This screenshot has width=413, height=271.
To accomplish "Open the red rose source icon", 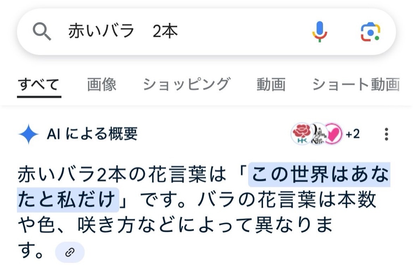I will tap(301, 134).
